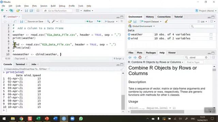Click the Environment search field

202,26
